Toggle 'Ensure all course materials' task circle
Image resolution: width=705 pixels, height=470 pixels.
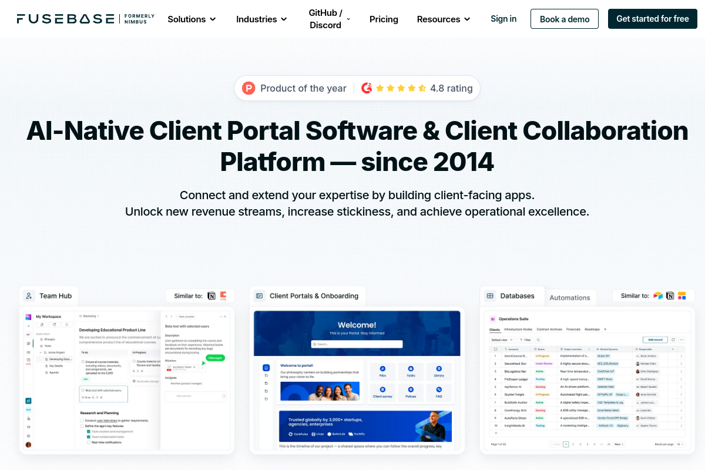(83, 362)
